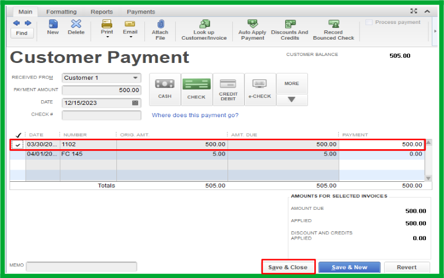Click the Email icon
This screenshot has height=278, width=444.
[x=130, y=24]
